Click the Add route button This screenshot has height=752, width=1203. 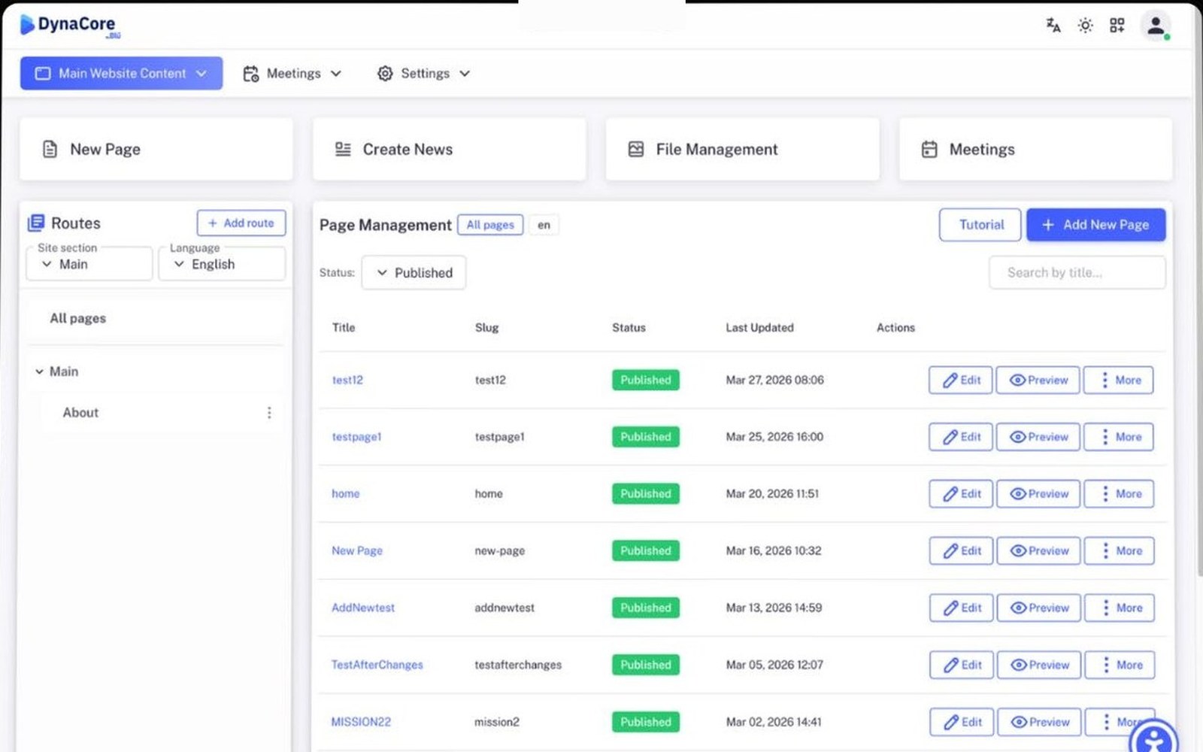241,223
